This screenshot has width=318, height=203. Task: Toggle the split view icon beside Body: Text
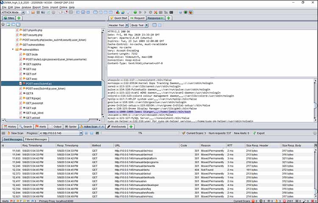154,25
